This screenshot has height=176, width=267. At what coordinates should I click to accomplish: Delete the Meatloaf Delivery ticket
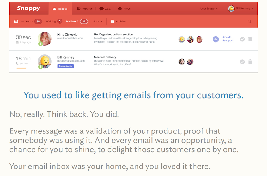[x=250, y=62]
